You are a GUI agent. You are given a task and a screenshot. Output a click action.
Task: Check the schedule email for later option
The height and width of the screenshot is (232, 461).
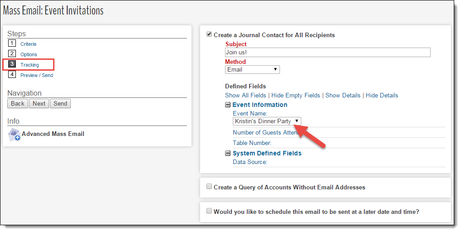click(209, 211)
